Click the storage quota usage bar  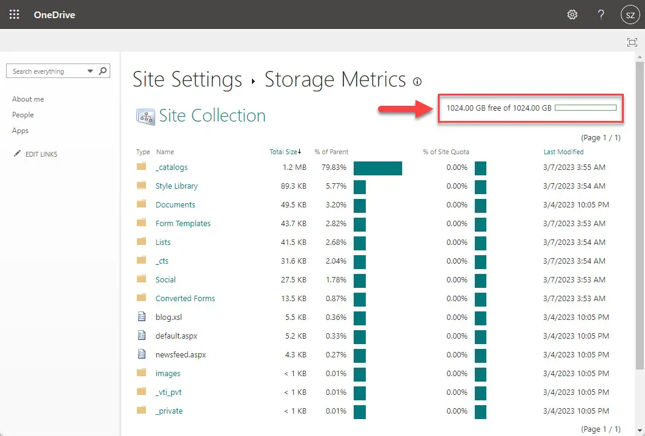(585, 108)
